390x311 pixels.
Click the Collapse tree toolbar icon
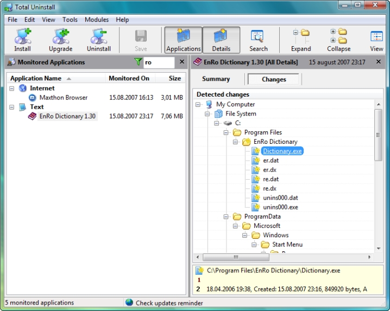click(x=338, y=40)
